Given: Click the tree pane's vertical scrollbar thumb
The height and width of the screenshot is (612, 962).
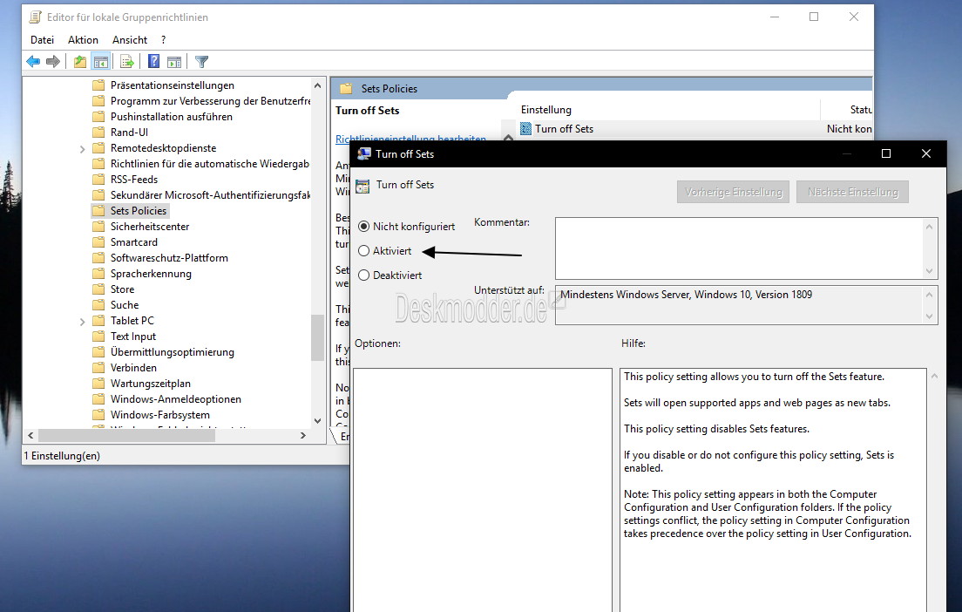Looking at the screenshot, I should tap(317, 337).
